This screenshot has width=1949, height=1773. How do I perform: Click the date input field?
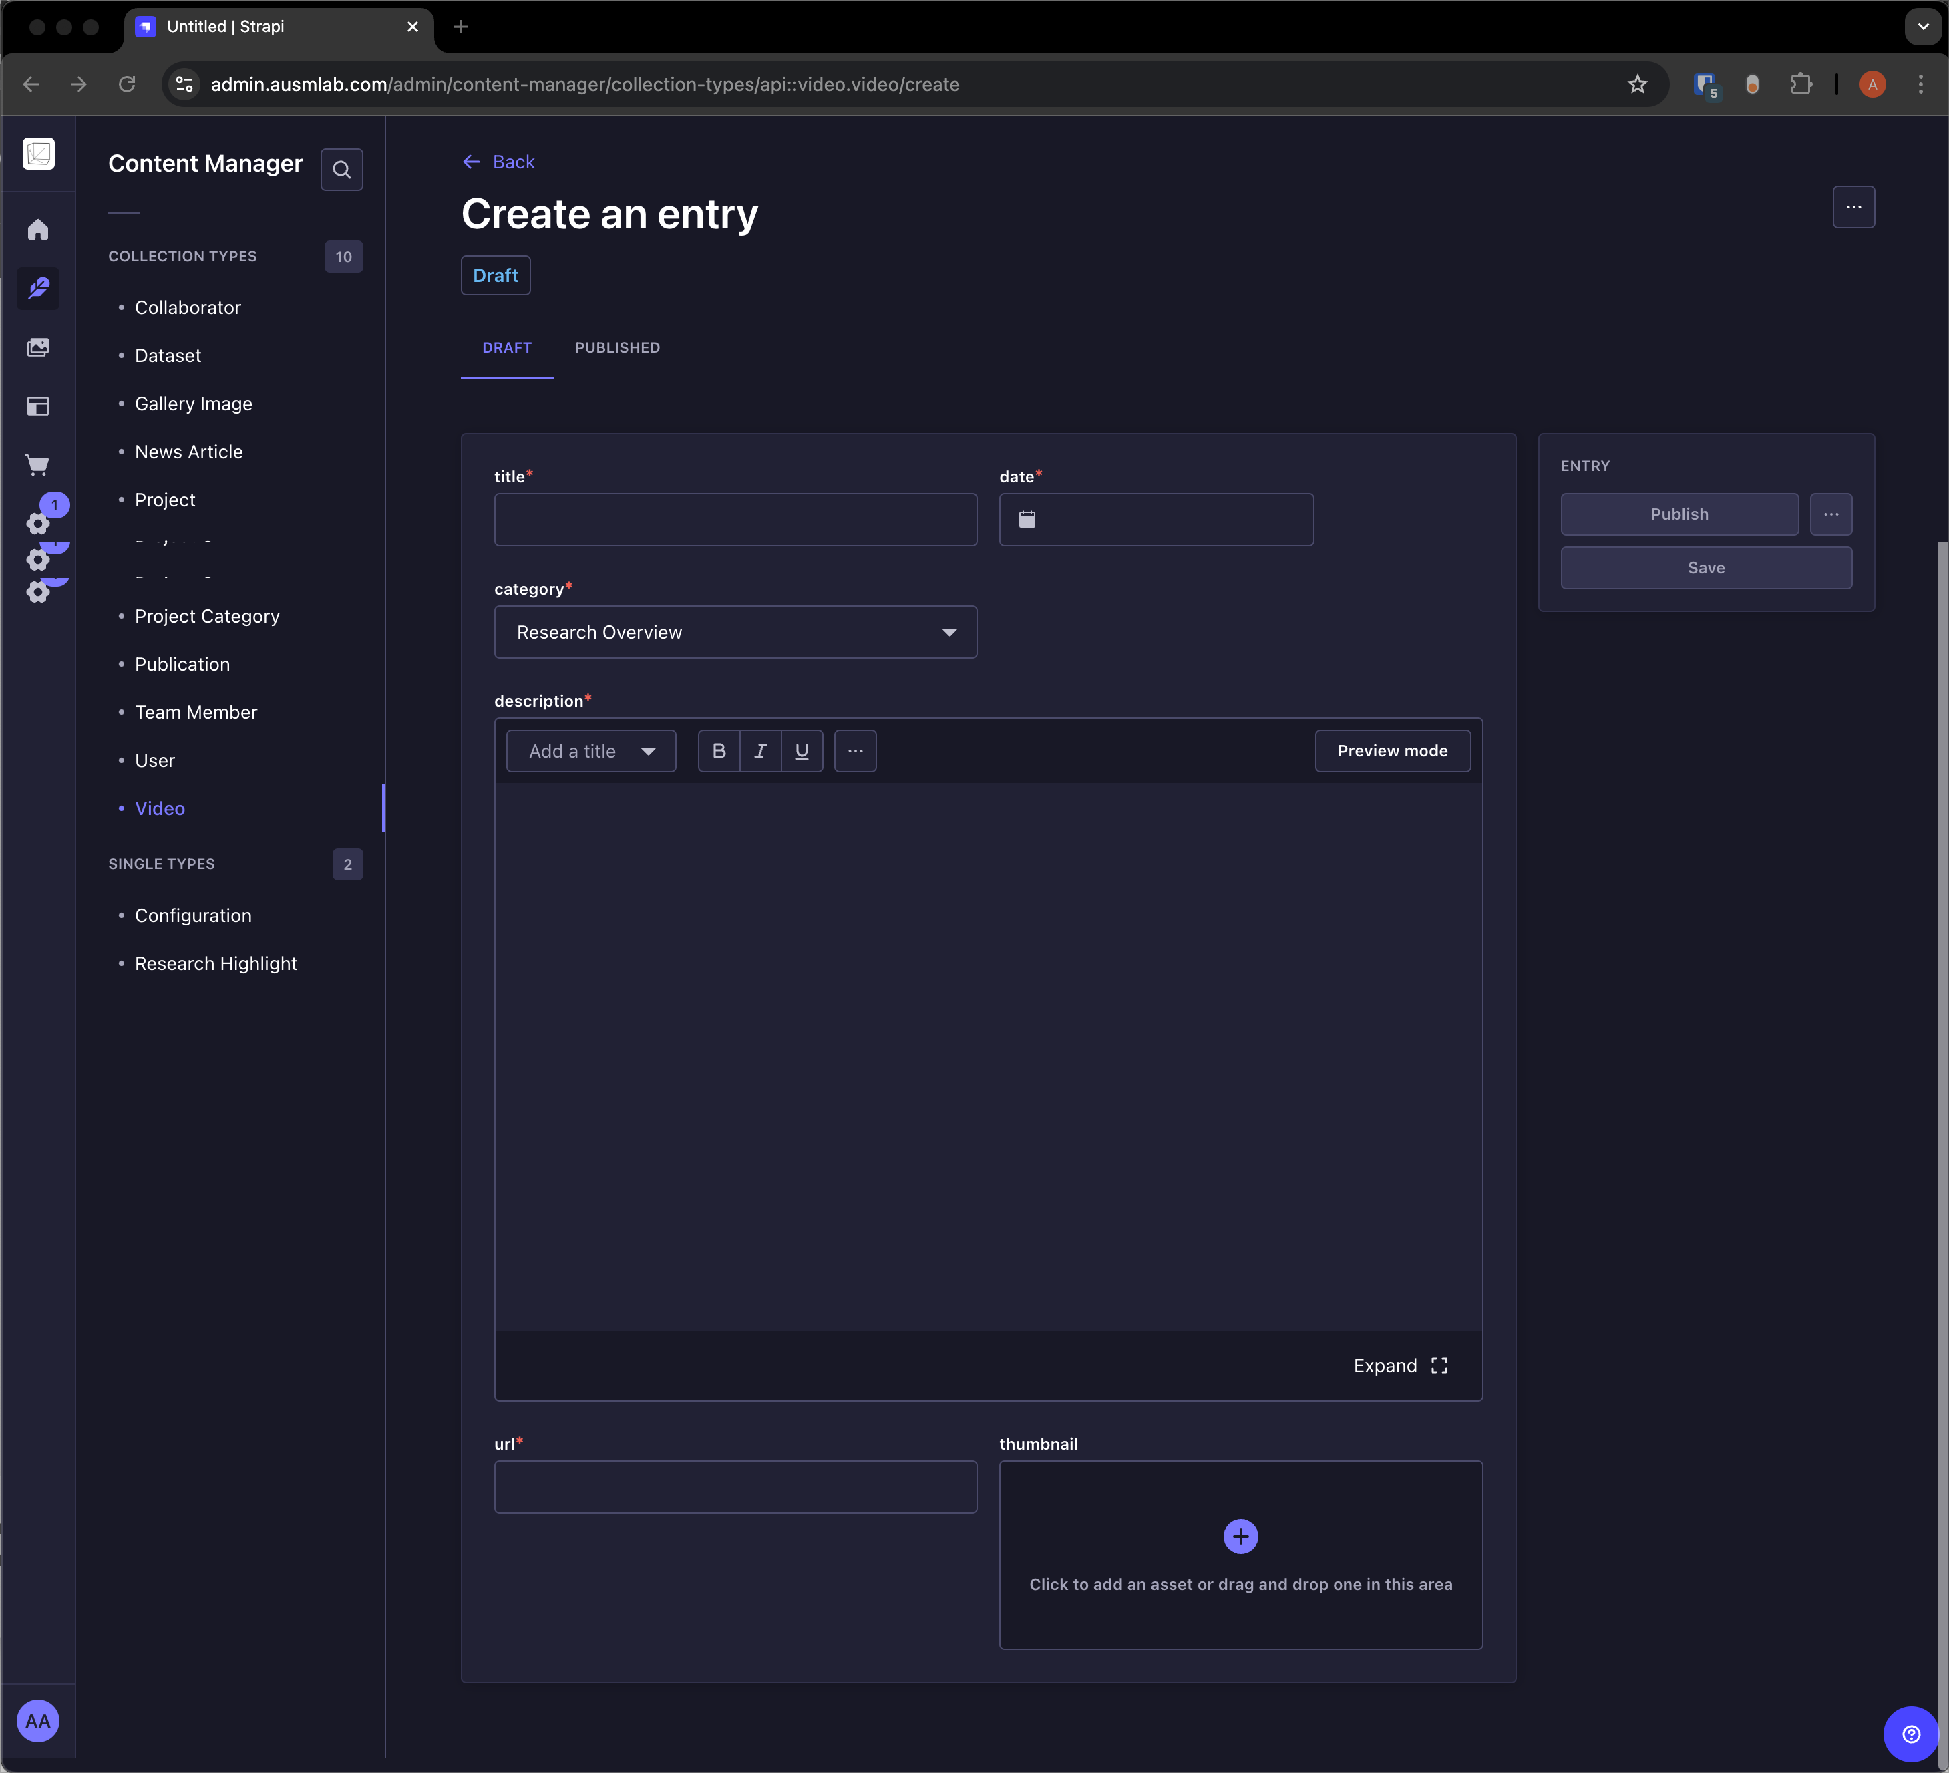click(x=1156, y=520)
